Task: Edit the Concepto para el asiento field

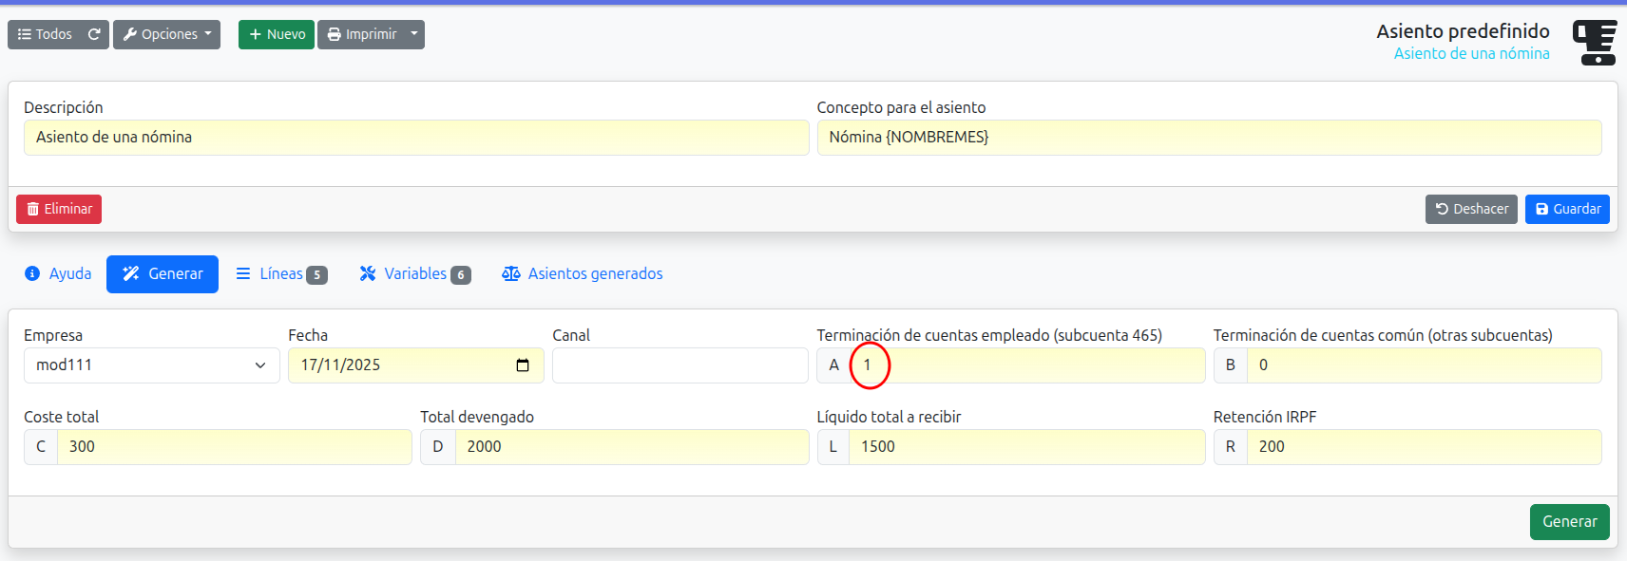Action: [1209, 138]
